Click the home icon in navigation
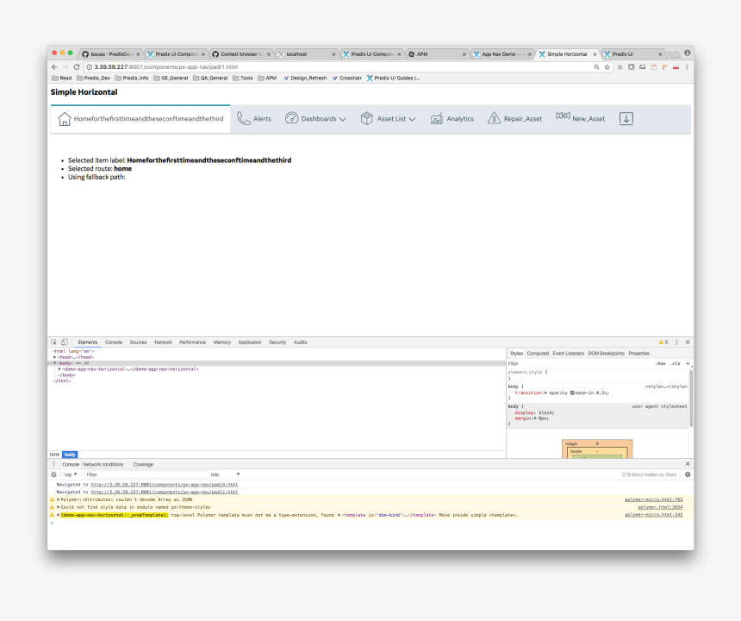 [64, 120]
